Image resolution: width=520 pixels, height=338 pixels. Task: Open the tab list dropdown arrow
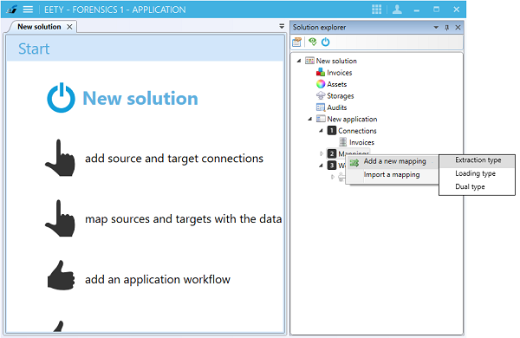[282, 26]
